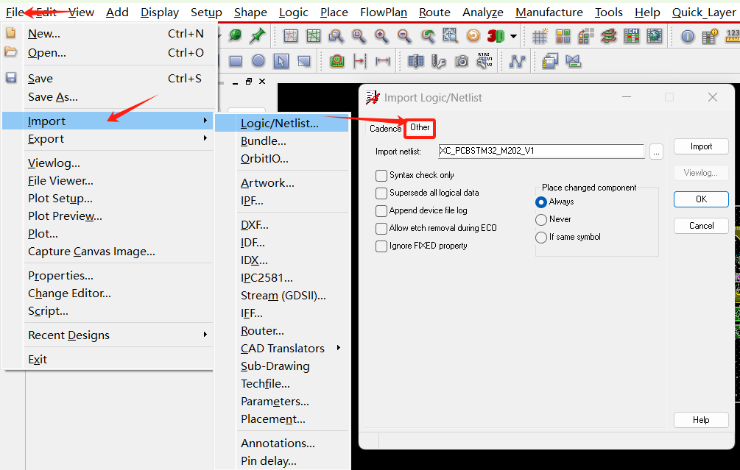Enable Allow etch removal during ECO
The image size is (740, 470).
[381, 229]
